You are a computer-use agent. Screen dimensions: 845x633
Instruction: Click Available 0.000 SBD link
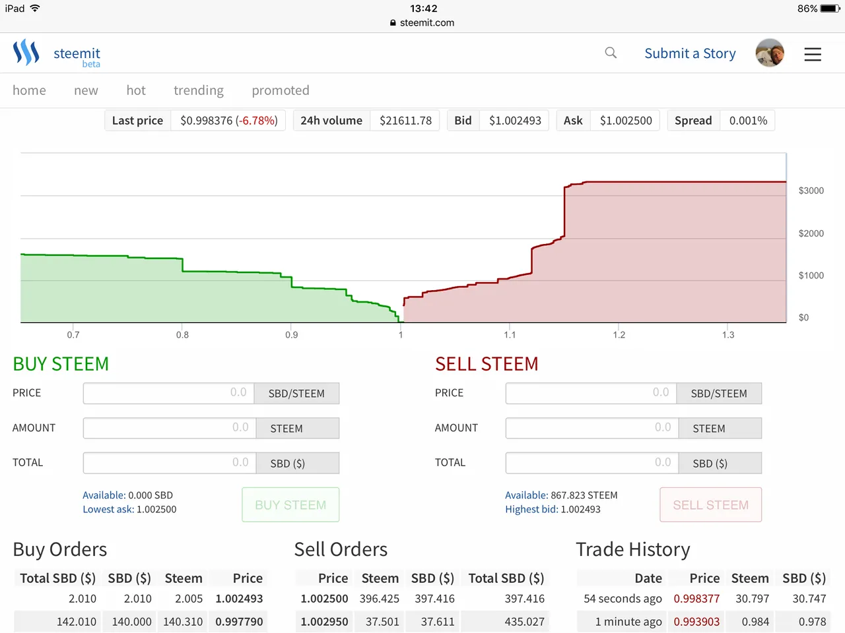pyautogui.click(x=127, y=495)
